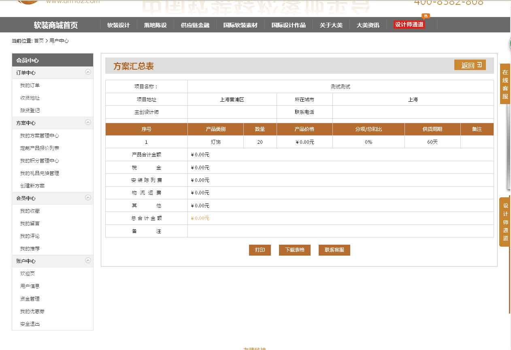Click 安全退出 to log out
Image resolution: width=511 pixels, height=350 pixels.
30,324
